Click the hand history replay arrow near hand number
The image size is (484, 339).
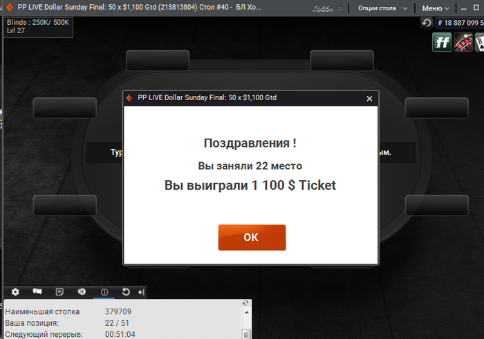[427, 23]
